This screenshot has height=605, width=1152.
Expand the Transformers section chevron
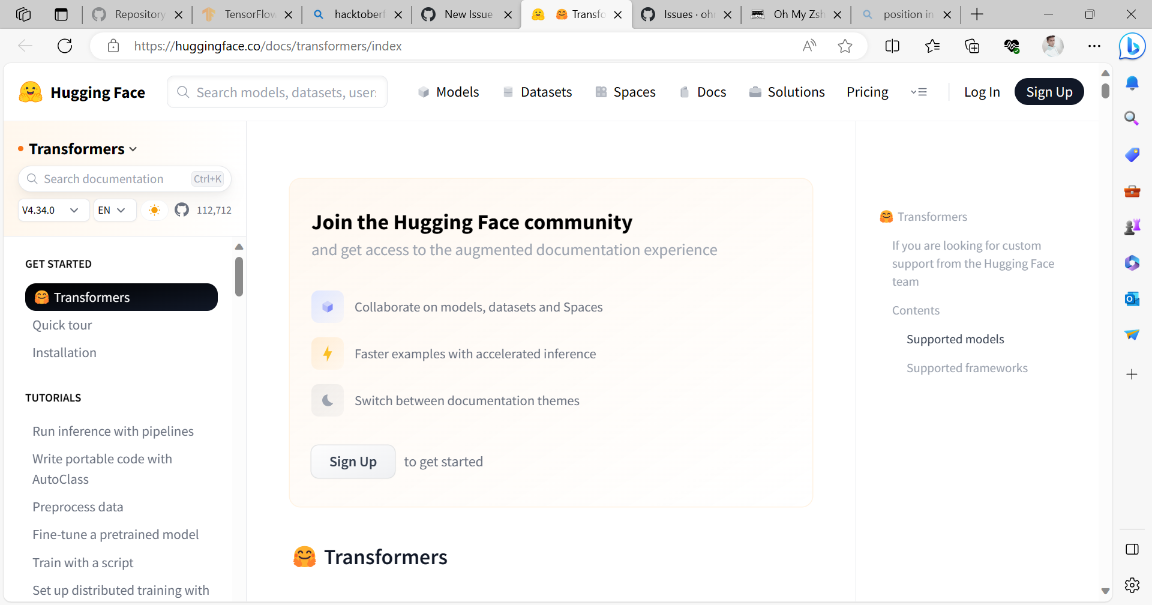[133, 149]
